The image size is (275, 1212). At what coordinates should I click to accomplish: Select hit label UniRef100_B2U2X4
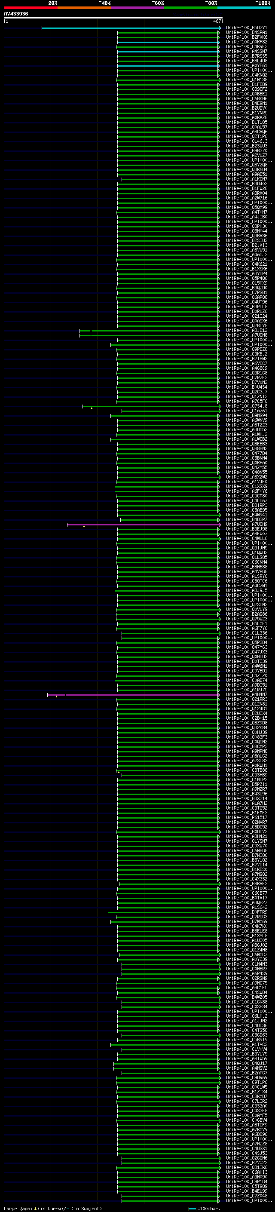247,714
